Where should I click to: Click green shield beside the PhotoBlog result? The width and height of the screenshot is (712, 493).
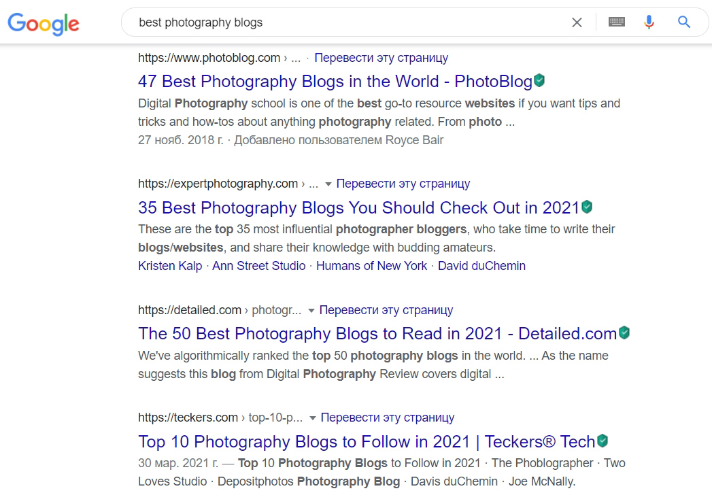(539, 81)
